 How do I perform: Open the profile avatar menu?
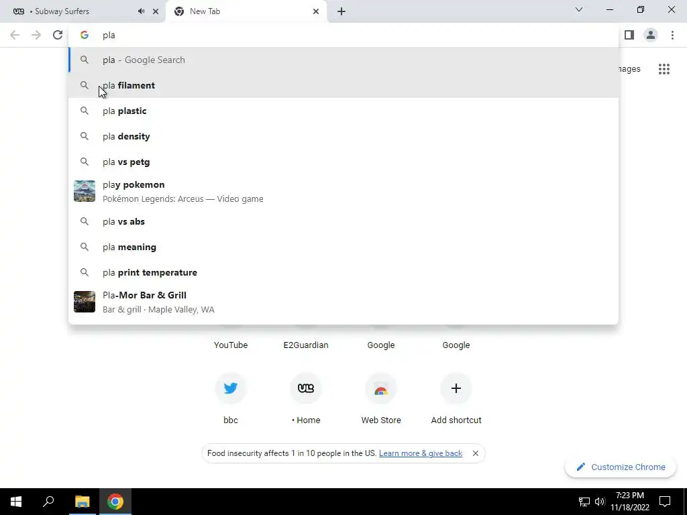[x=651, y=35]
